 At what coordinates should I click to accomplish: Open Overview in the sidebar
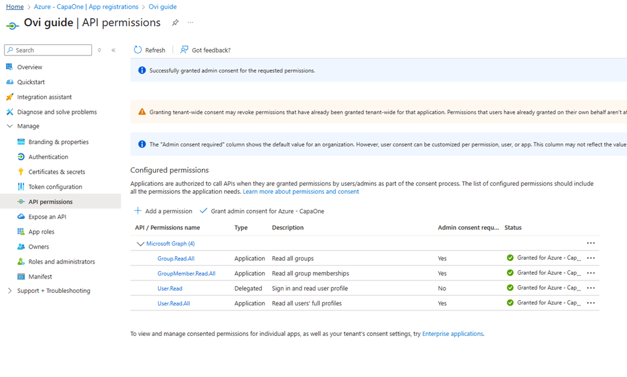tap(29, 67)
